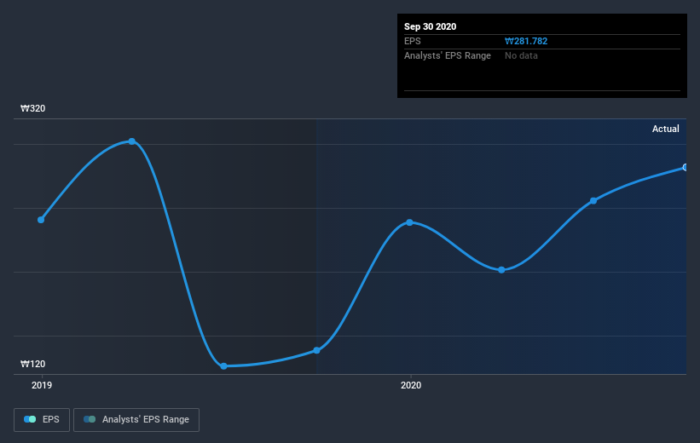Click the 'Analysts' EPS Range' tooltip row label
The height and width of the screenshot is (443, 700).
448,55
